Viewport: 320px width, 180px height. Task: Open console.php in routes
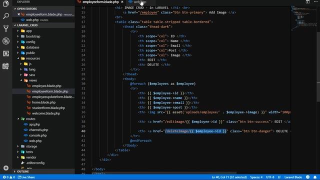click(38, 135)
